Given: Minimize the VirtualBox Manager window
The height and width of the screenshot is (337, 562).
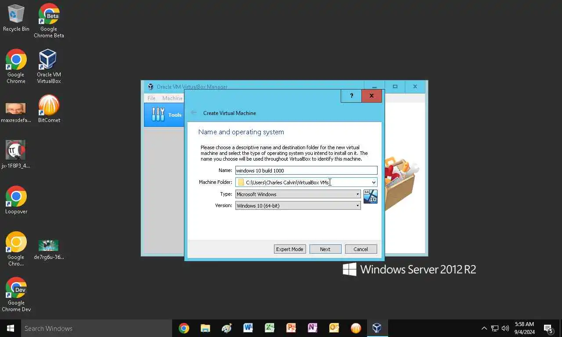Looking at the screenshot, I should tap(375, 86).
